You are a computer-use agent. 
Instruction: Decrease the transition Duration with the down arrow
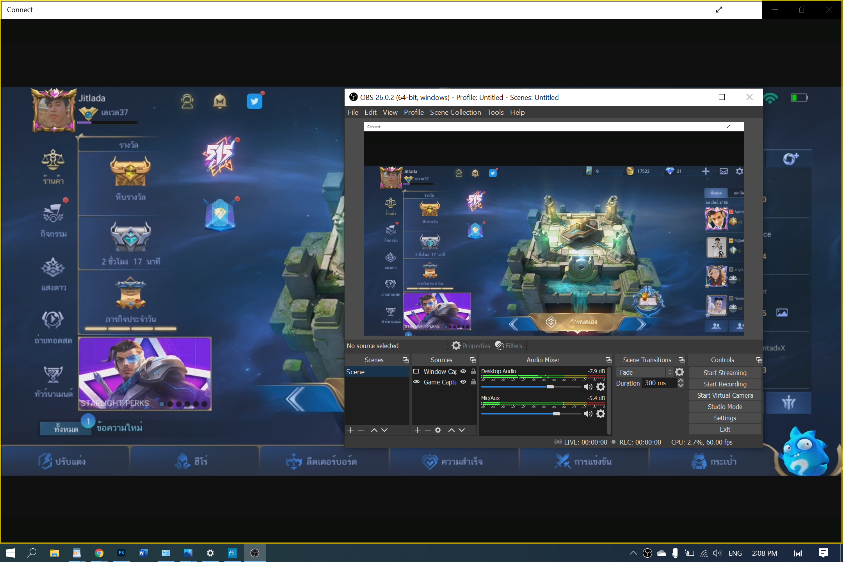pos(681,386)
